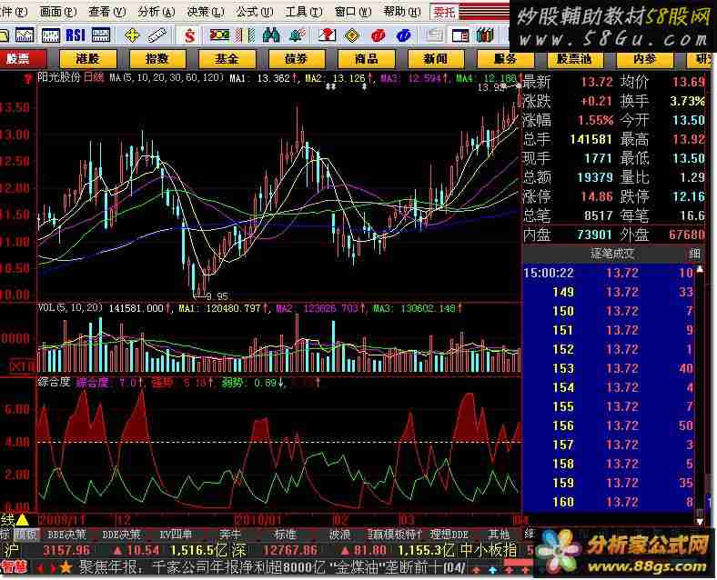Open the 公式(U) menu
The height and width of the screenshot is (580, 717).
[254, 12]
